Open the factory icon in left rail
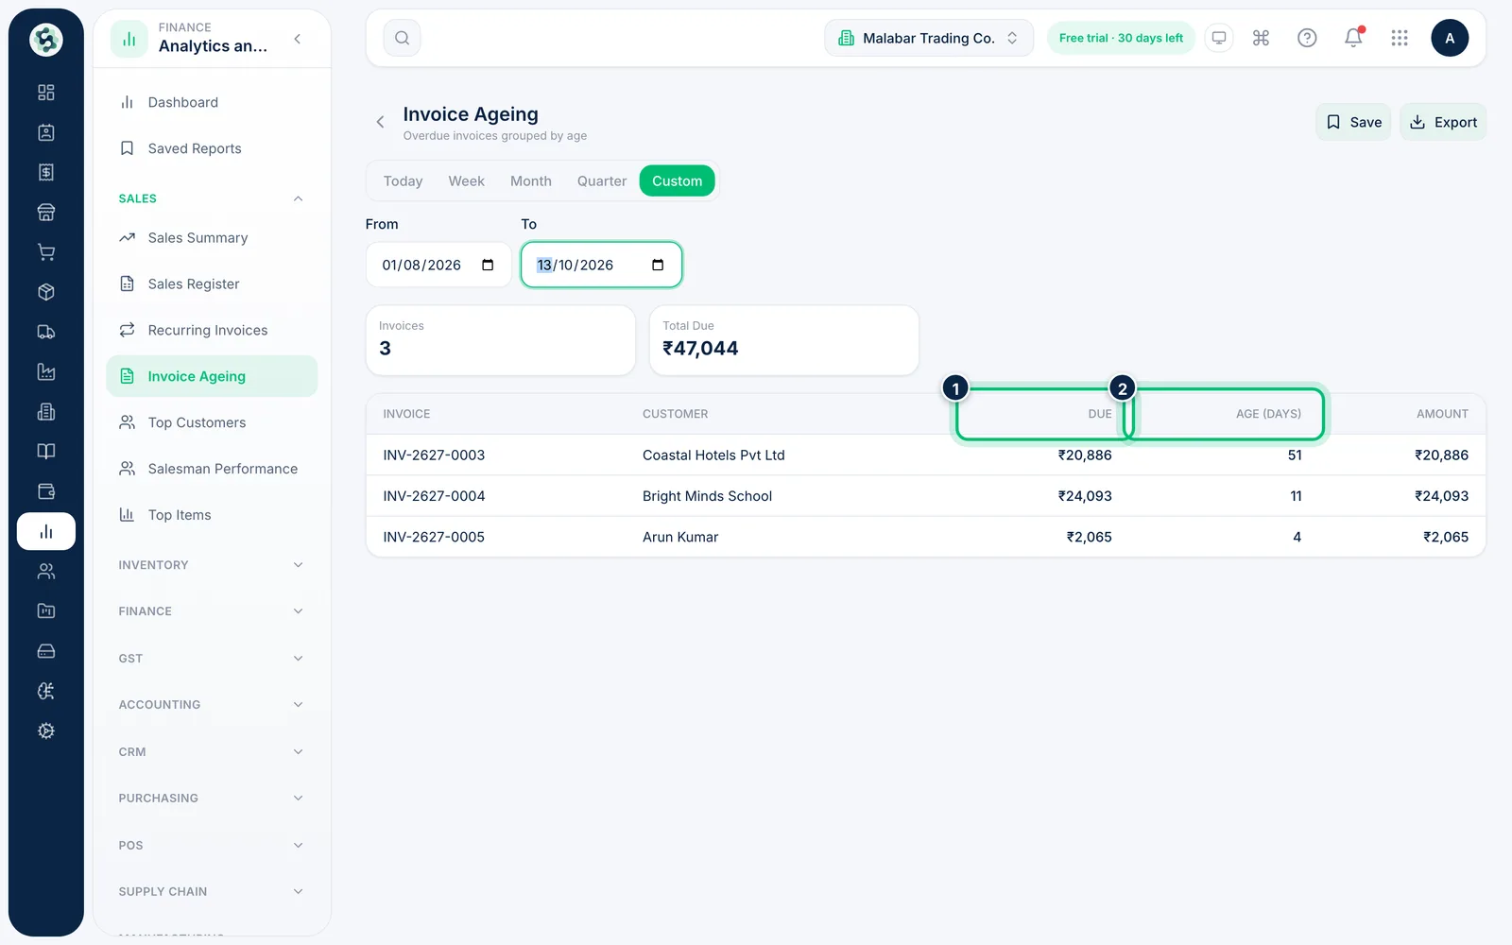 point(45,372)
